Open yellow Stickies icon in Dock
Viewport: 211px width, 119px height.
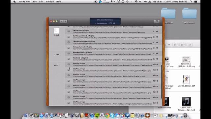pyautogui.click(x=133, y=115)
